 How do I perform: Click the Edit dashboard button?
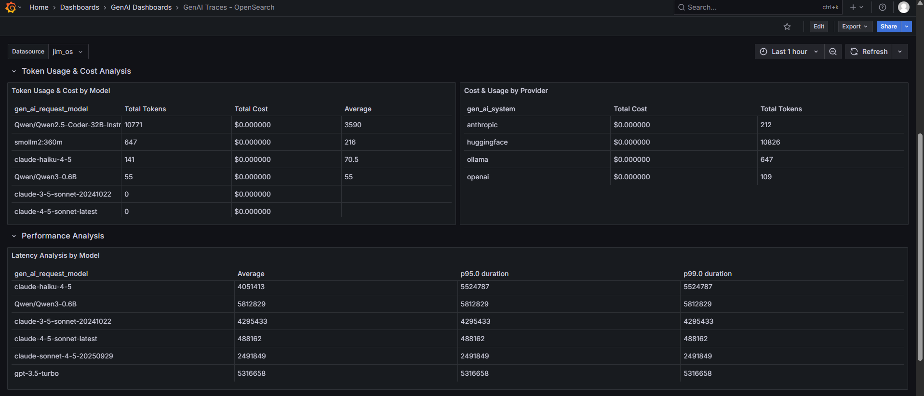[819, 26]
